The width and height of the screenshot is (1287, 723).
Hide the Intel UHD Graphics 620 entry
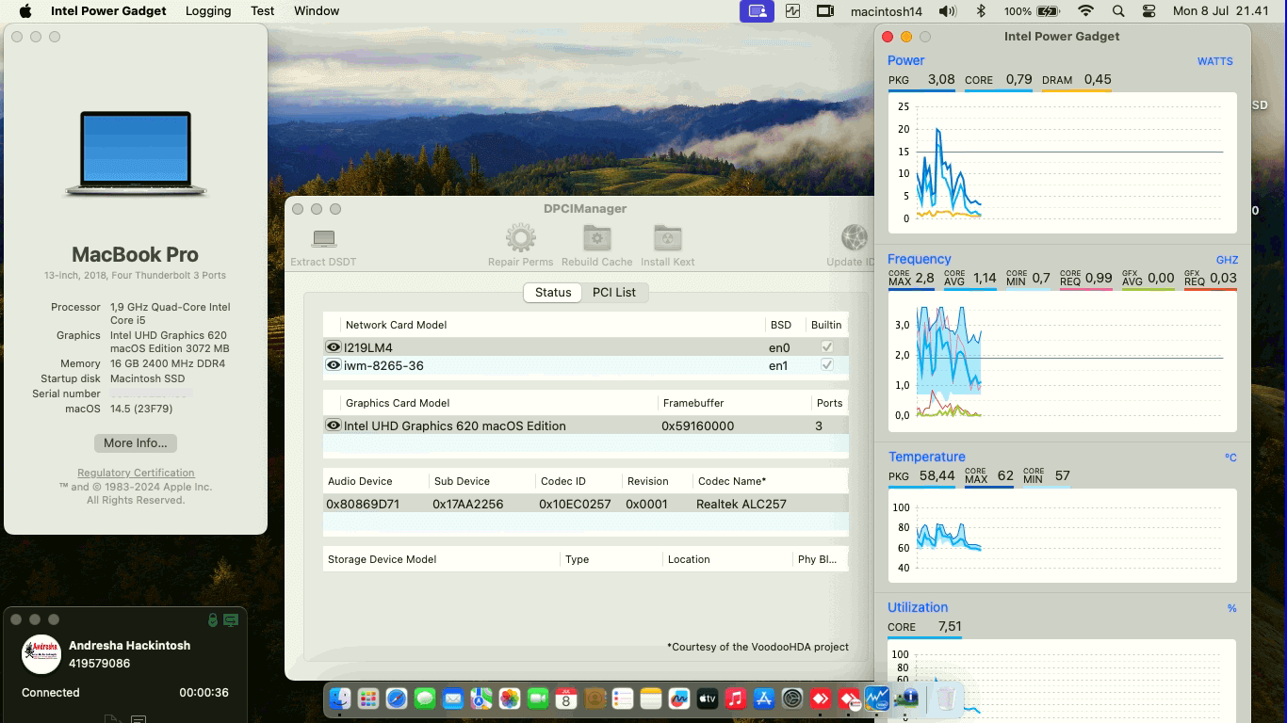pyautogui.click(x=334, y=426)
